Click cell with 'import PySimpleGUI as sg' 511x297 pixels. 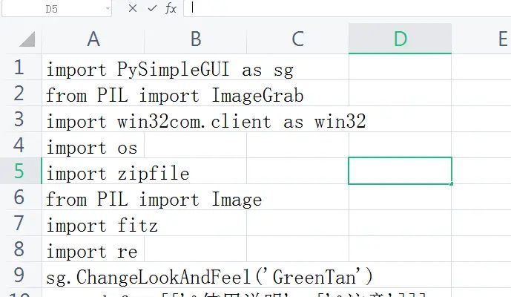93,71
